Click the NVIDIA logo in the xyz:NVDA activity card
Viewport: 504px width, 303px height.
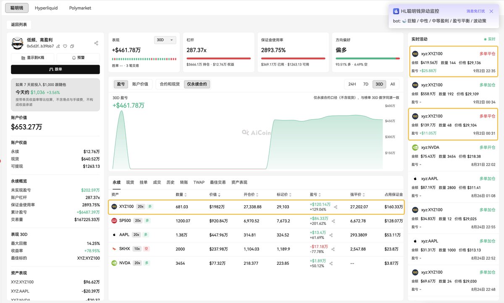[415, 147]
